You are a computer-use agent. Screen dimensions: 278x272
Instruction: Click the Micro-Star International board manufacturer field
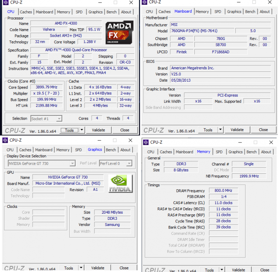(x=68, y=183)
